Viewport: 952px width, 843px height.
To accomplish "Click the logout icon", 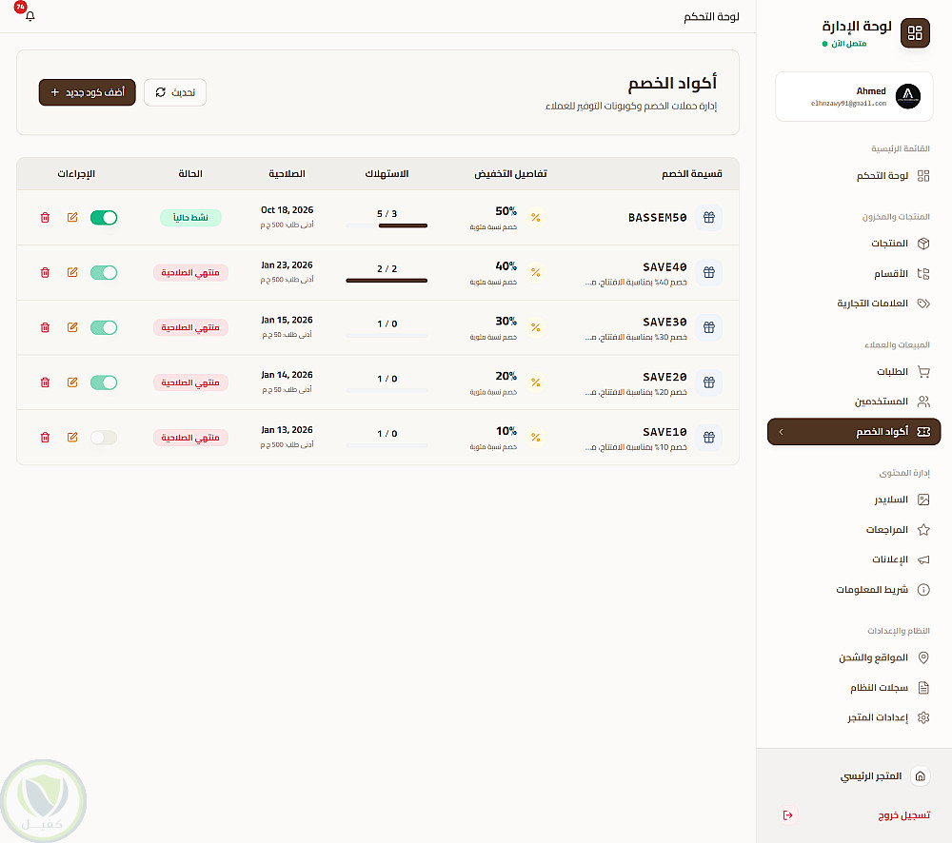I will click(x=787, y=815).
